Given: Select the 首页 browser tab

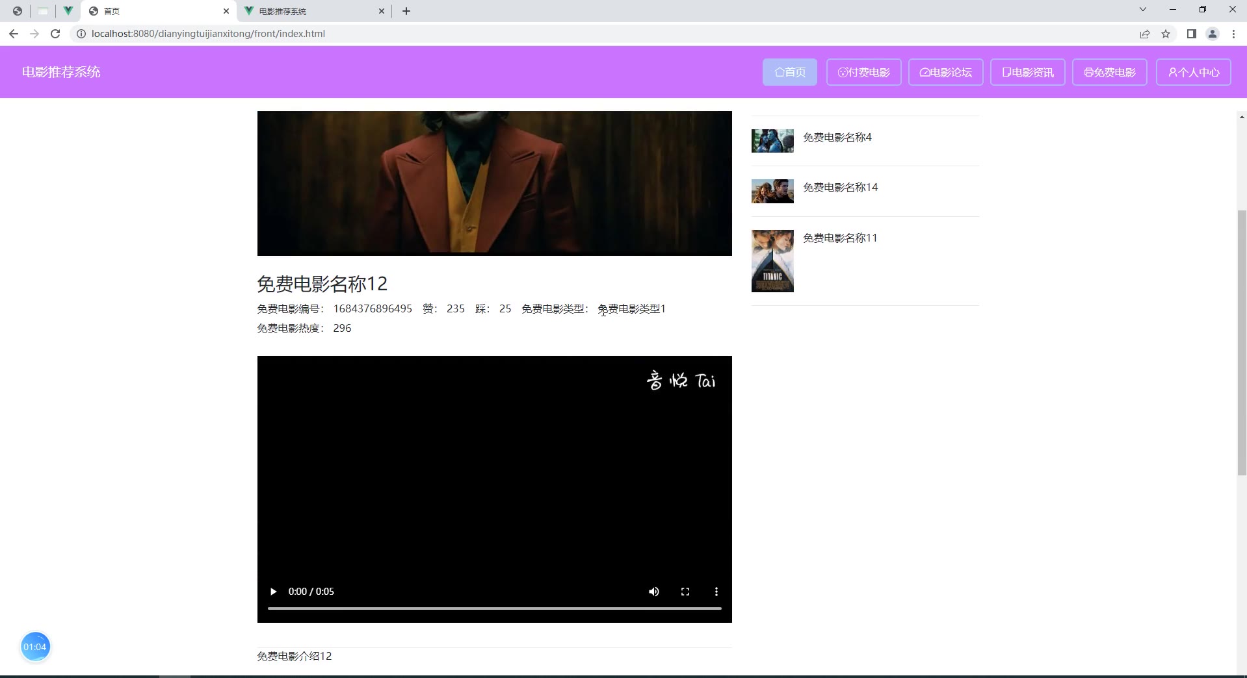Looking at the screenshot, I should click(x=159, y=11).
